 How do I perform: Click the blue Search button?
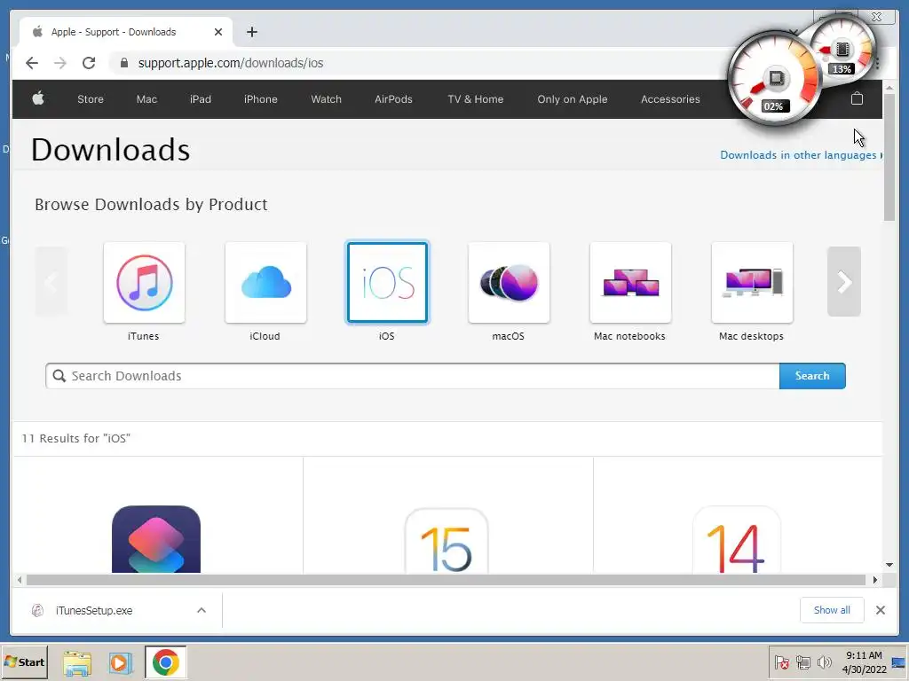point(812,376)
